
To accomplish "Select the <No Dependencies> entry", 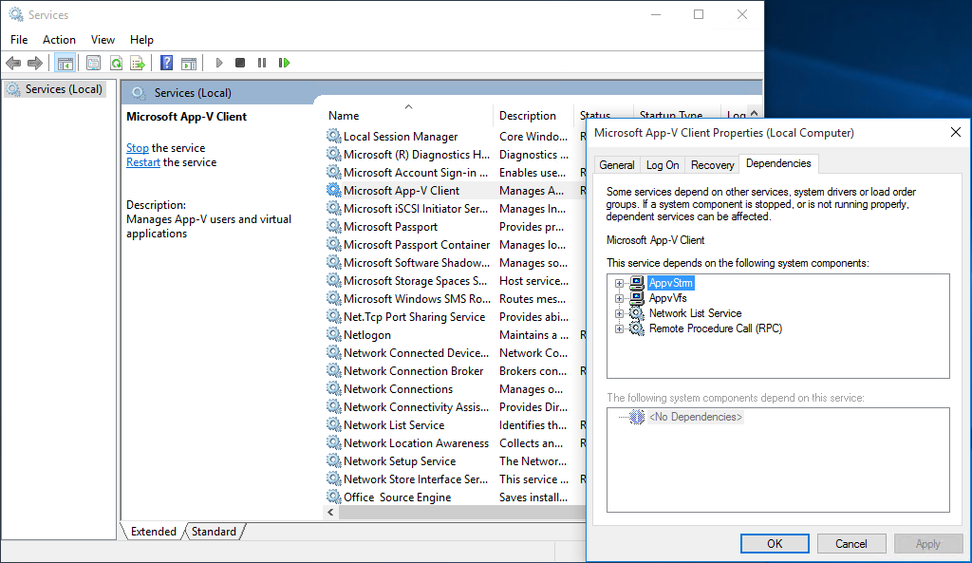I will point(695,417).
